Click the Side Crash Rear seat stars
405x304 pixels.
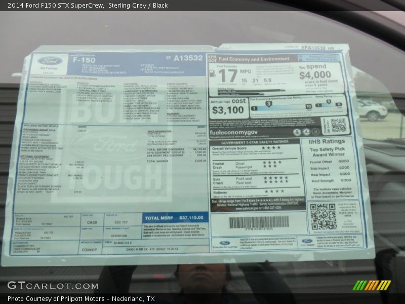pos(275,182)
